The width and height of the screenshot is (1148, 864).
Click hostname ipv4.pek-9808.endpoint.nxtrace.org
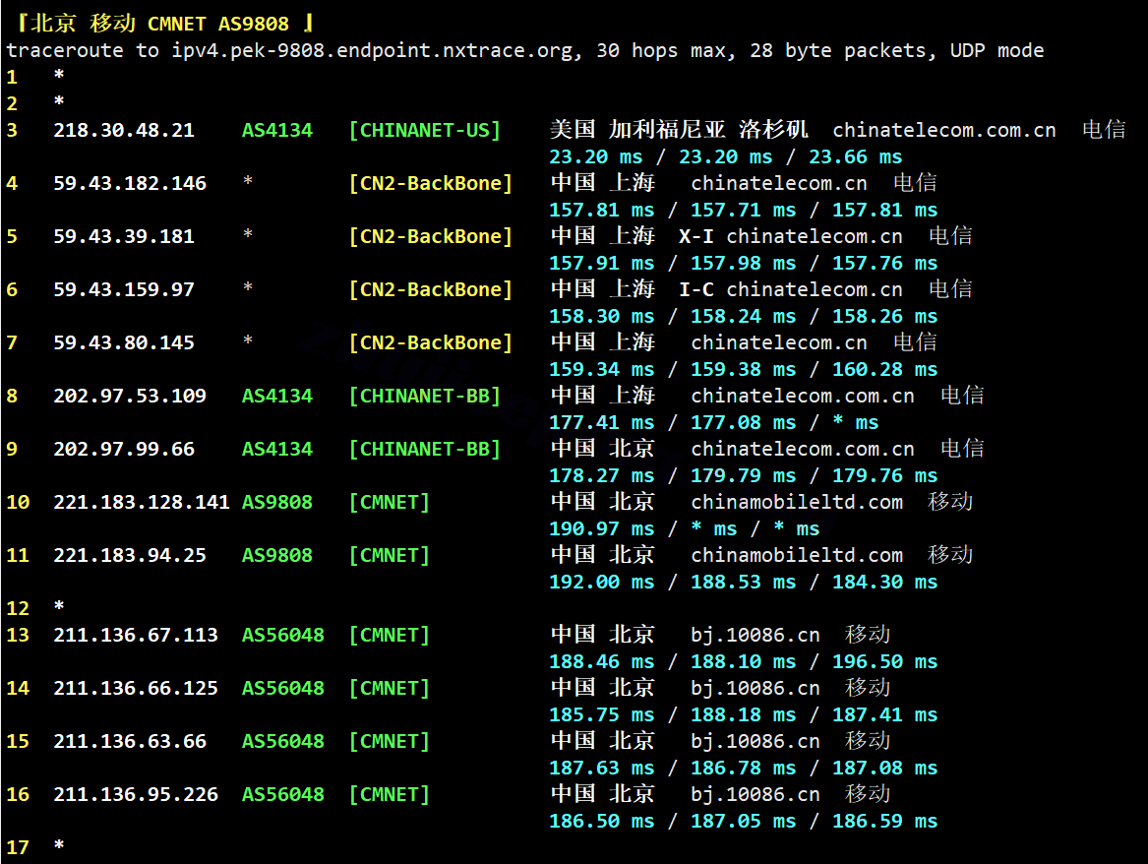[372, 50]
